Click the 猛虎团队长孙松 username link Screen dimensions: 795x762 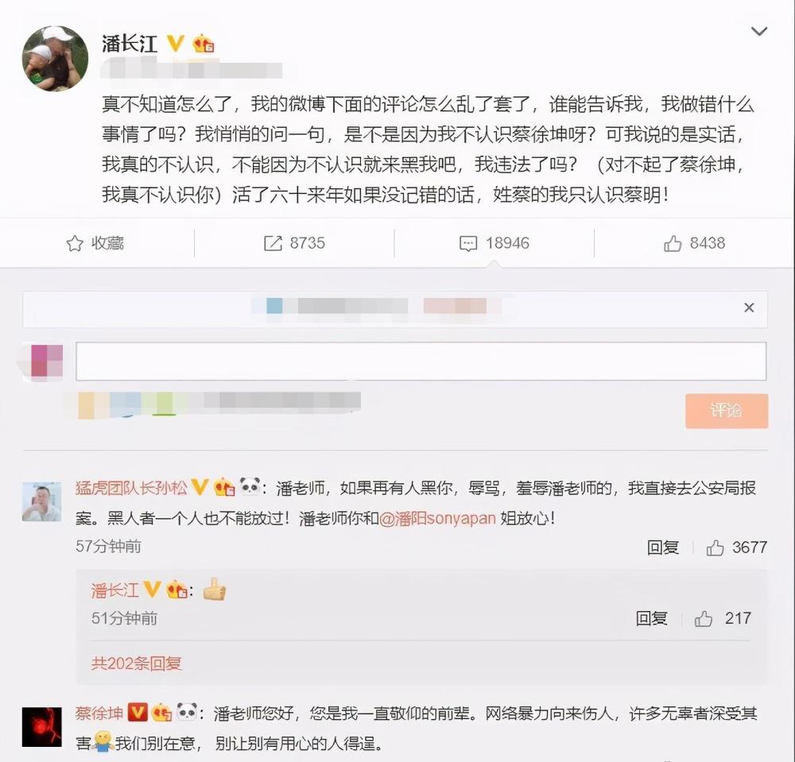pyautogui.click(x=131, y=488)
